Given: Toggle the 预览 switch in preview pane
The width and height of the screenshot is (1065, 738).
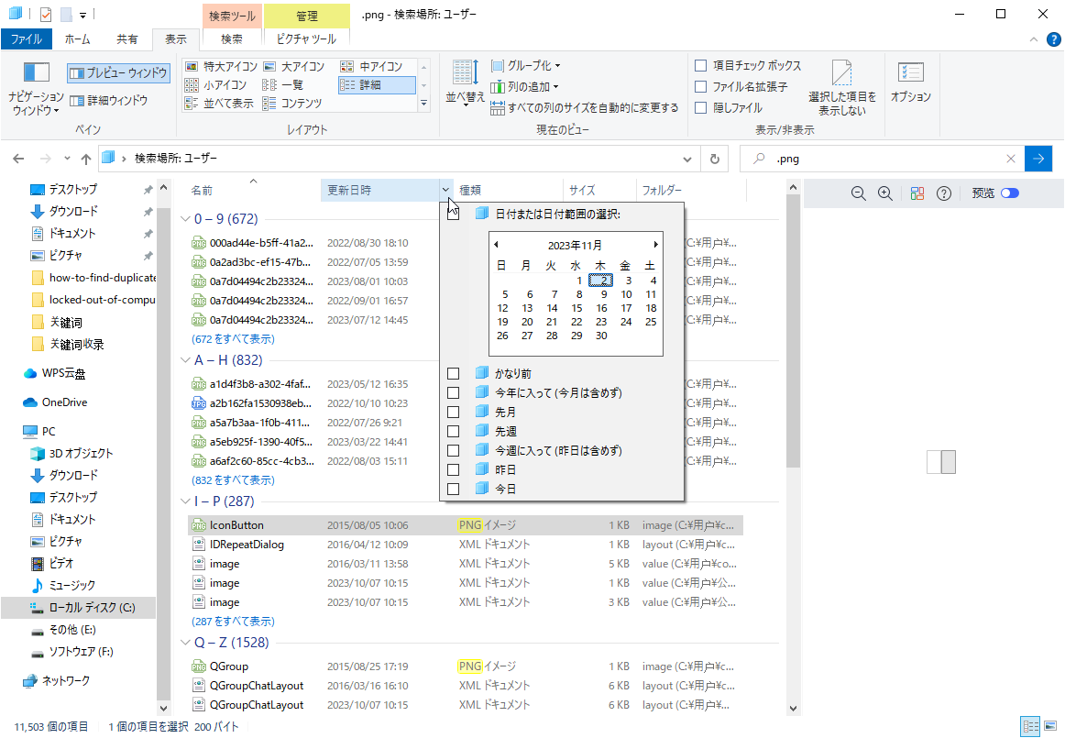Looking at the screenshot, I should pos(1010,193).
